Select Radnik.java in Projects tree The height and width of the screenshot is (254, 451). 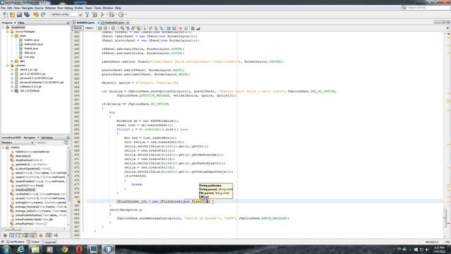pos(31,49)
